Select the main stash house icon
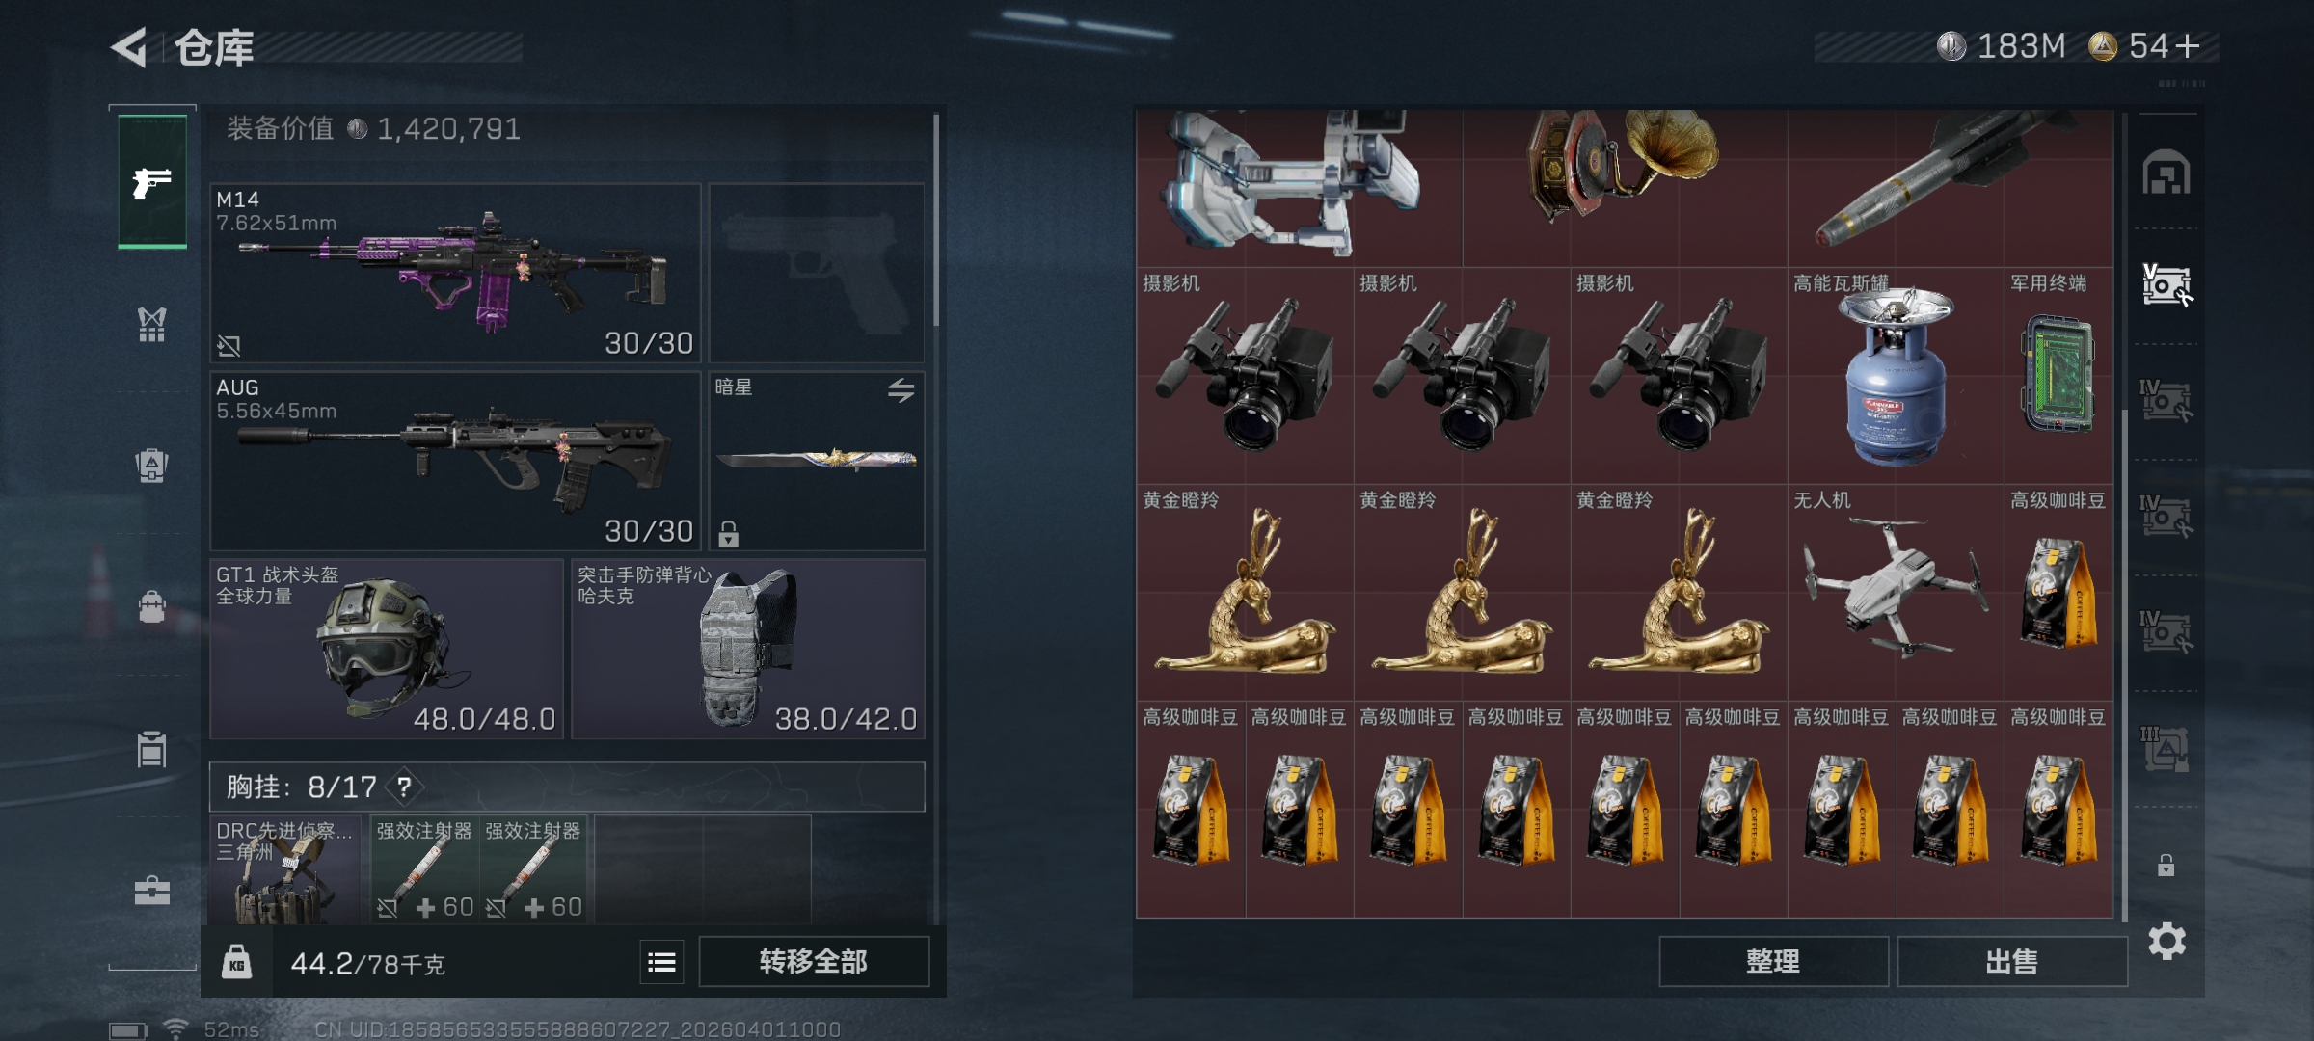This screenshot has height=1041, width=2314. point(2166,173)
